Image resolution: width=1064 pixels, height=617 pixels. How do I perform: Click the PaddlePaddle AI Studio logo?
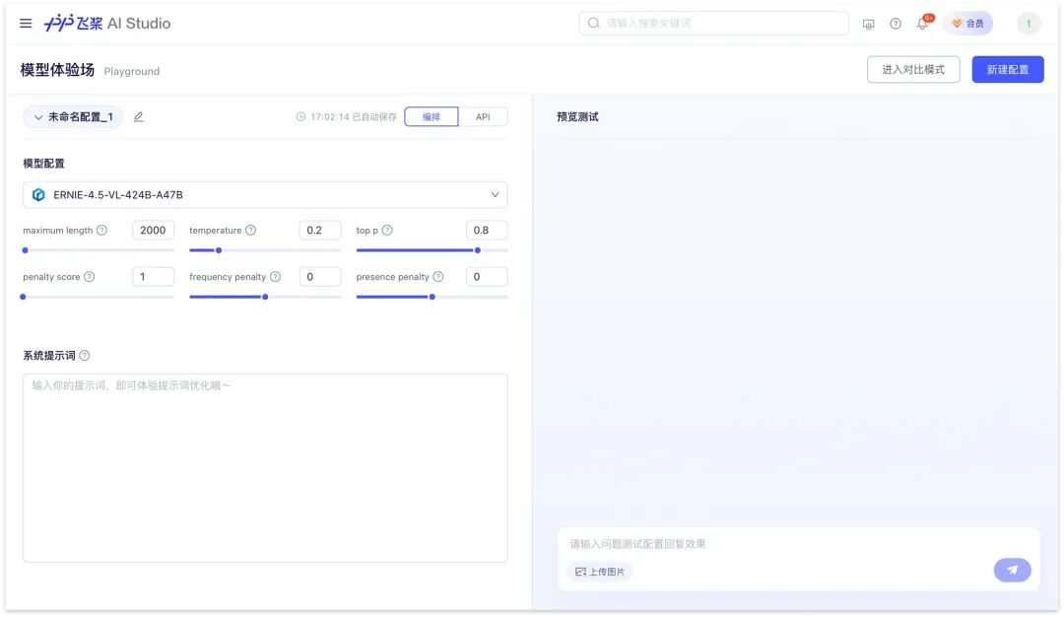coord(107,23)
